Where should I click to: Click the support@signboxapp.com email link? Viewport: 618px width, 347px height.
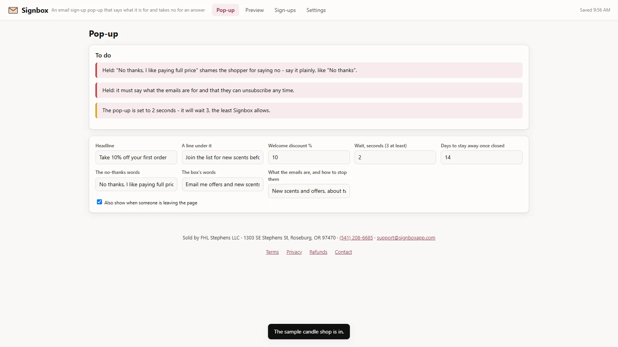pyautogui.click(x=406, y=238)
